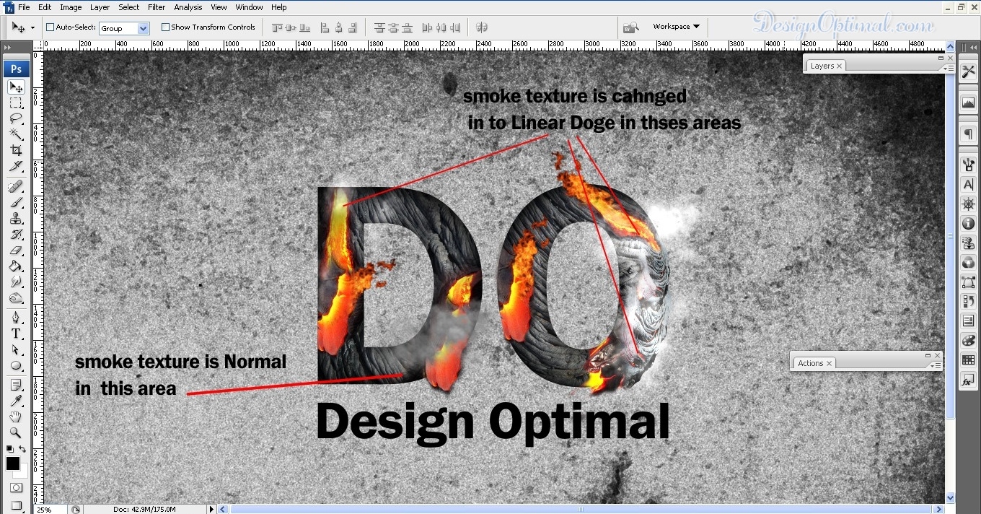Open the Swatches grid panel icon

[968, 360]
